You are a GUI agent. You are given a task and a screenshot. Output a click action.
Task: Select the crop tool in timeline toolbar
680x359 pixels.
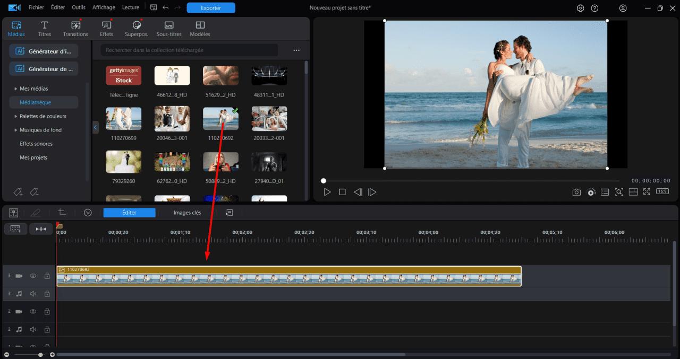62,213
